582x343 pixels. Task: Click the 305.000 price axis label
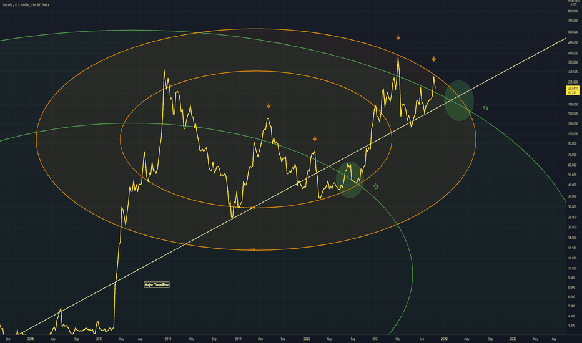[573, 72]
